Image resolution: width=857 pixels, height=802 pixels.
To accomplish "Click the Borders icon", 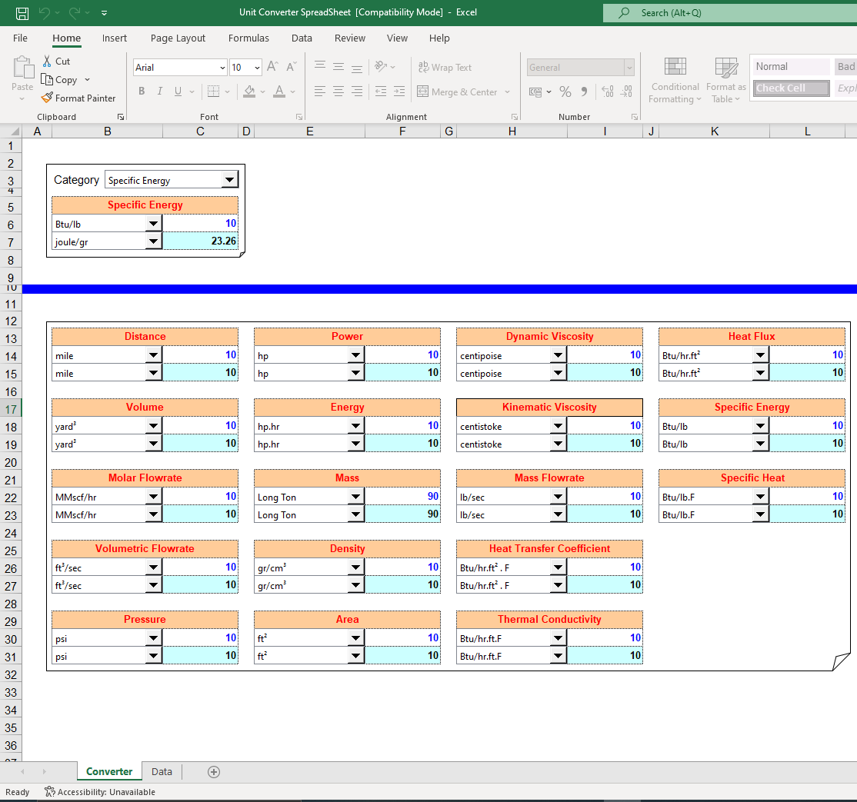I will pos(214,92).
